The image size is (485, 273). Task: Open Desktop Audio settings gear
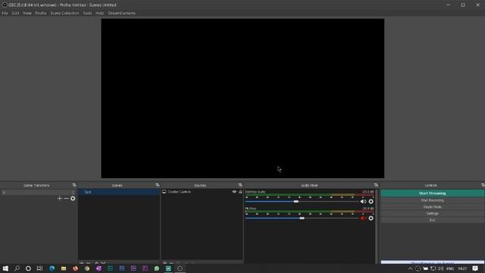tap(371, 202)
